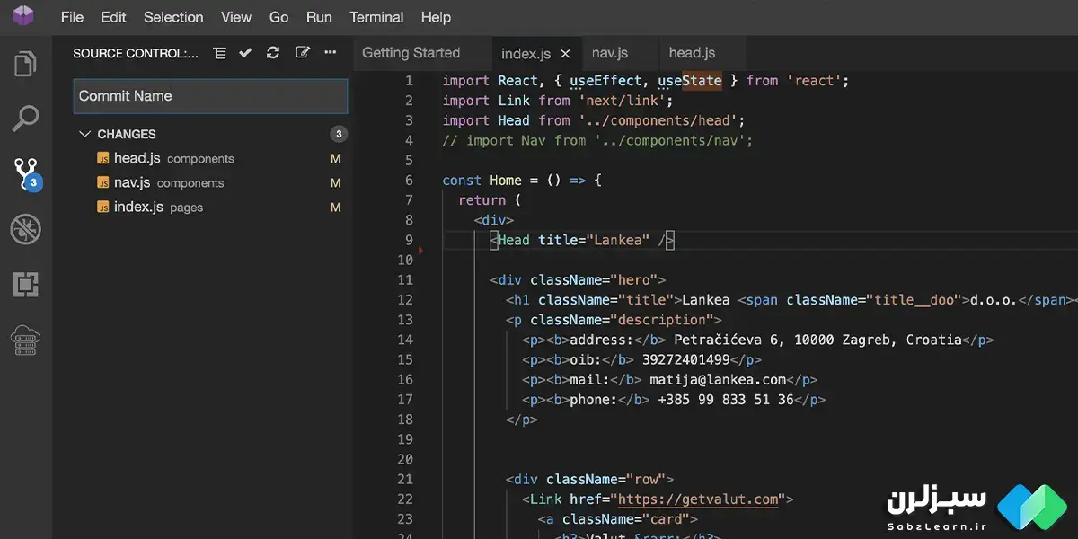Click the commit checkmark icon
Image resolution: width=1078 pixels, height=539 pixels.
coord(245,53)
